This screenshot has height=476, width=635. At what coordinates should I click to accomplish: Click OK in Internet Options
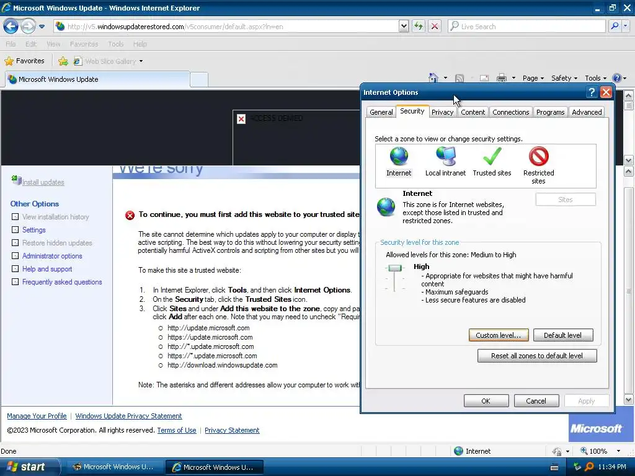pyautogui.click(x=486, y=401)
